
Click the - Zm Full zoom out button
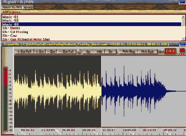(66, 52)
